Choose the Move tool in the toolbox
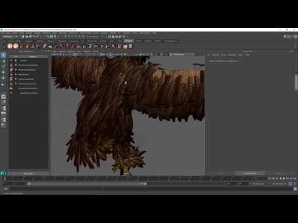Image resolution: width=298 pixels, height=223 pixels. pyautogui.click(x=3, y=72)
